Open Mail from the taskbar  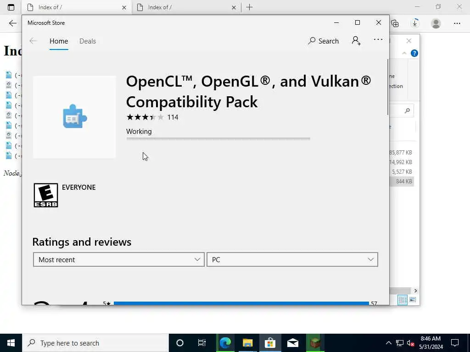pos(292,343)
